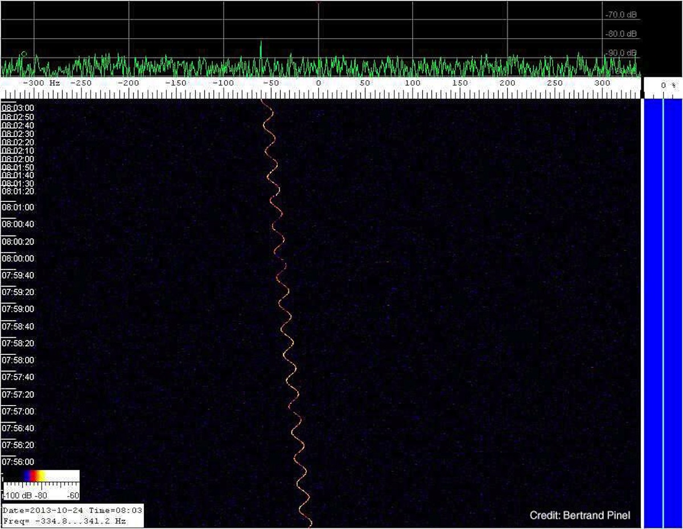Screen dimensions: 683x529
Task: Click the Freq= -334.8...341.2 Hz readout
Action: [64, 520]
